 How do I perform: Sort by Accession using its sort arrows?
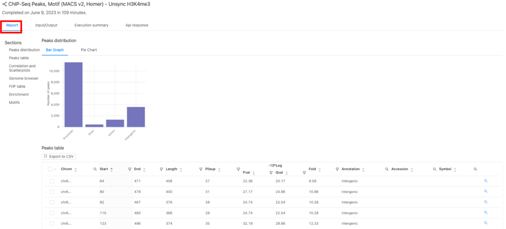(412, 169)
